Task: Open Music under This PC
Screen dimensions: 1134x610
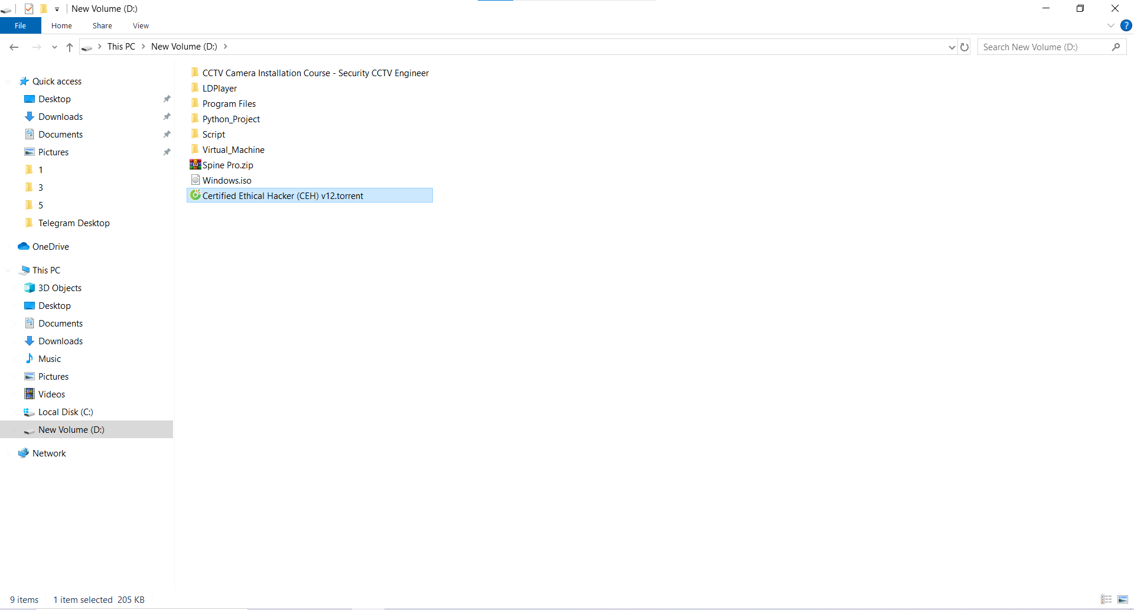Action: click(x=50, y=358)
